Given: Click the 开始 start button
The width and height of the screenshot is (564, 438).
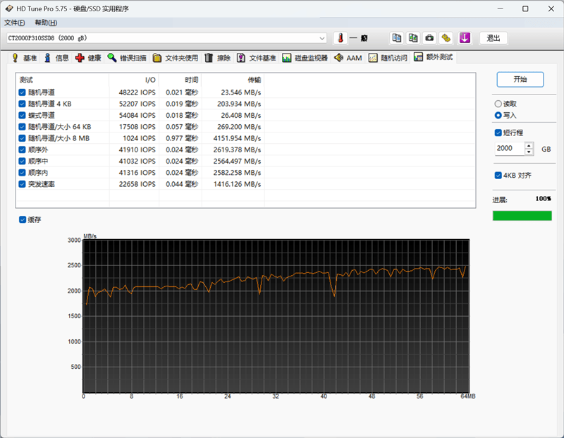Looking at the screenshot, I should coord(520,80).
